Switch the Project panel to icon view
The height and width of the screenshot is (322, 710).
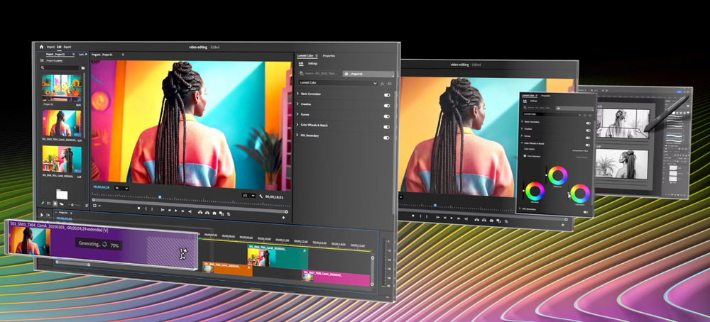click(x=55, y=204)
